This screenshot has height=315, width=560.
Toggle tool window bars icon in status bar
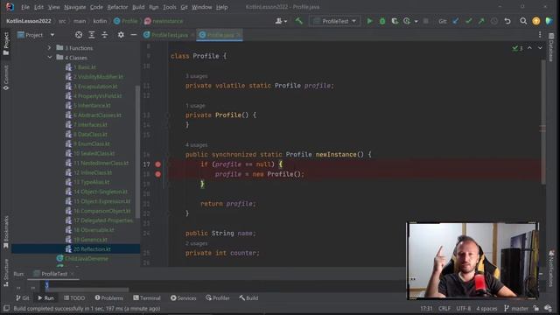[6, 308]
